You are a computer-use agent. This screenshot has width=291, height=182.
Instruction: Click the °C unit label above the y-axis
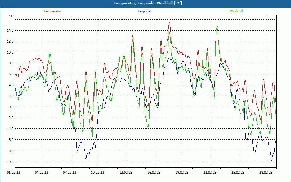[x=12, y=16]
